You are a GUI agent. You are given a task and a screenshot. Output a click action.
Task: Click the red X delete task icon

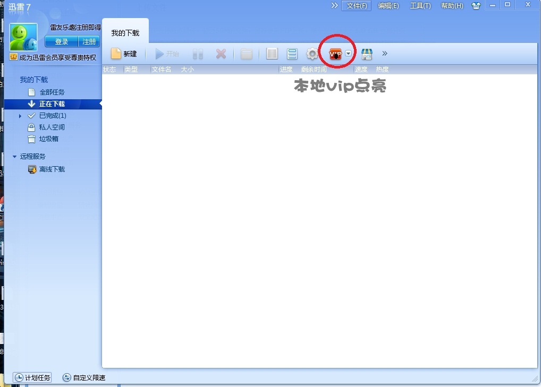(221, 54)
